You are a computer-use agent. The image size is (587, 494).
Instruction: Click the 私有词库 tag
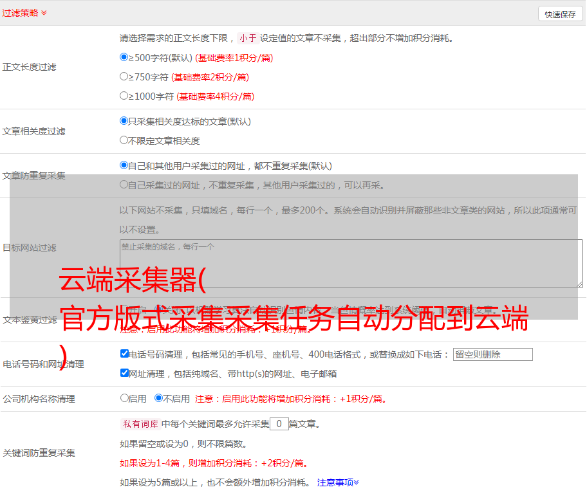coord(140,424)
